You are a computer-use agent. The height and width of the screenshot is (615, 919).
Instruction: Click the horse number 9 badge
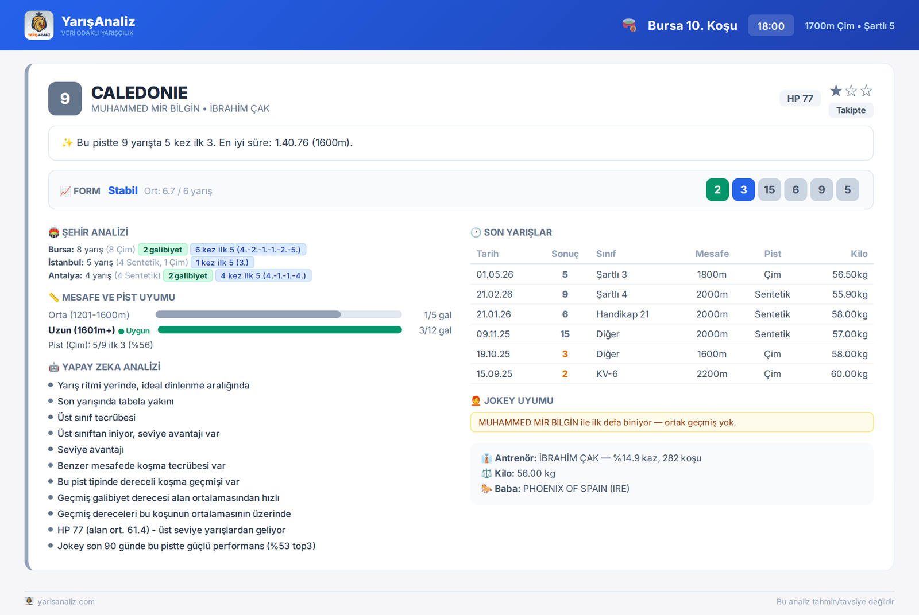coord(65,99)
